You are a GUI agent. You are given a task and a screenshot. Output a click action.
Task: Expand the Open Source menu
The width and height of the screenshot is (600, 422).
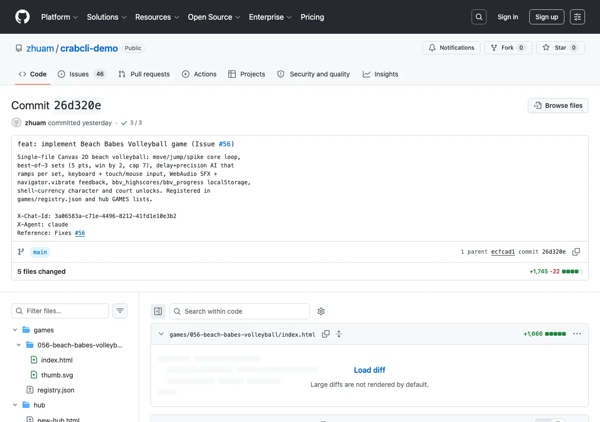pyautogui.click(x=214, y=17)
